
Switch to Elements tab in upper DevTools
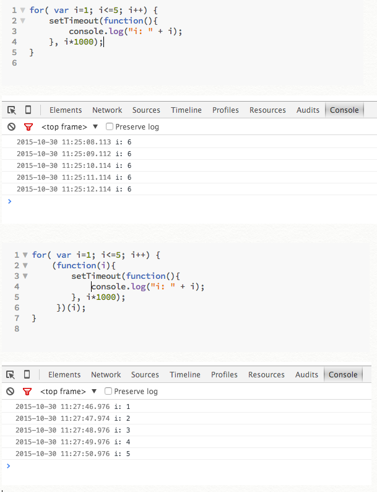tap(66, 110)
